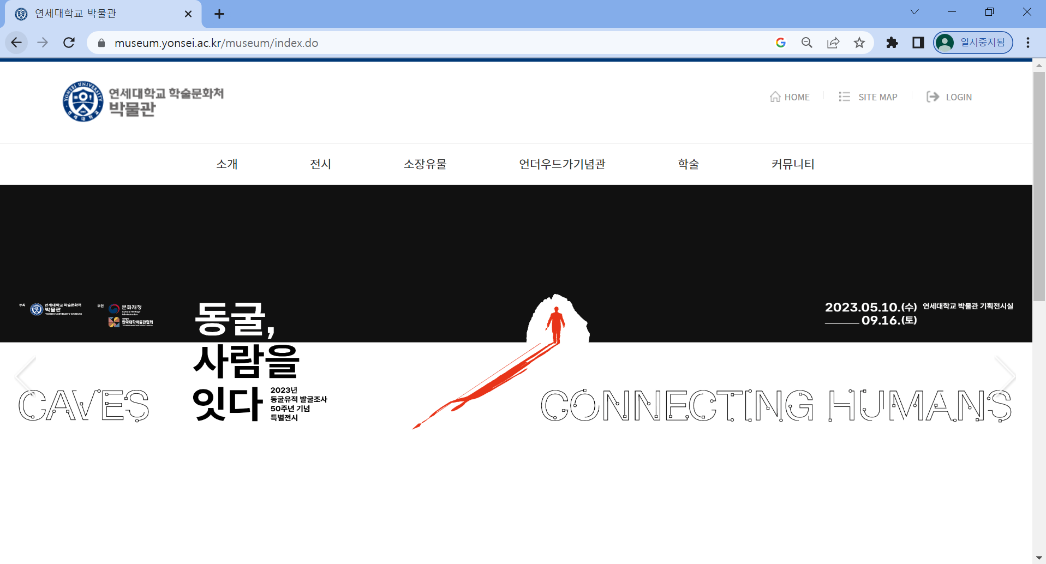Image resolution: width=1046 pixels, height=564 pixels.
Task: Show the previous banner slide
Action: pyautogui.click(x=26, y=376)
